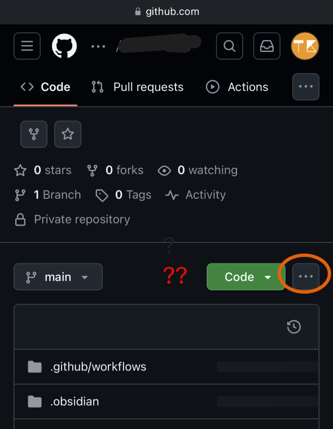
Task: Open the hamburger navigation menu
Action: 27,46
